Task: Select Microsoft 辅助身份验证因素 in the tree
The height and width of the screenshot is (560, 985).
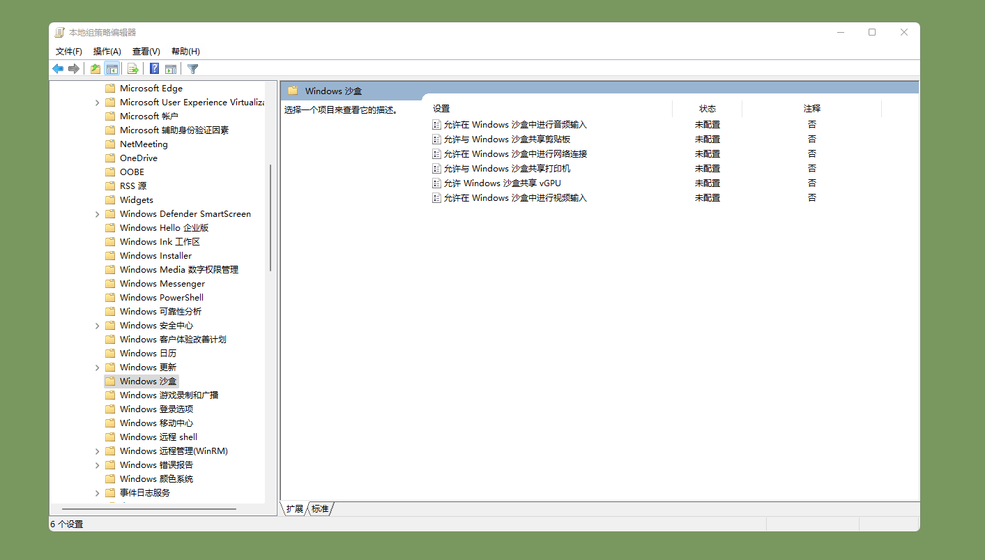Action: pyautogui.click(x=174, y=130)
